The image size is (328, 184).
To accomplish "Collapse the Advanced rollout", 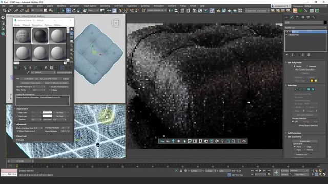I will [21, 124].
